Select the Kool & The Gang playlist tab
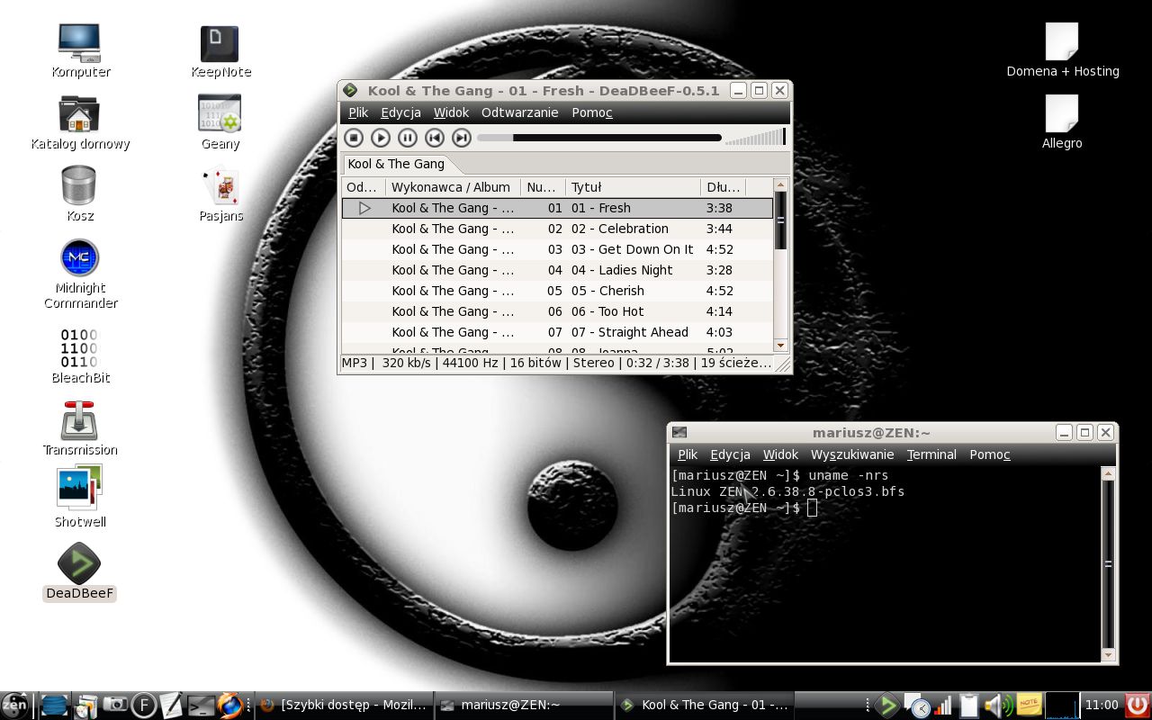 click(x=396, y=164)
